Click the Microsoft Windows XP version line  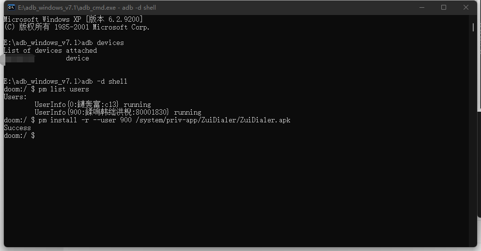[x=73, y=19]
